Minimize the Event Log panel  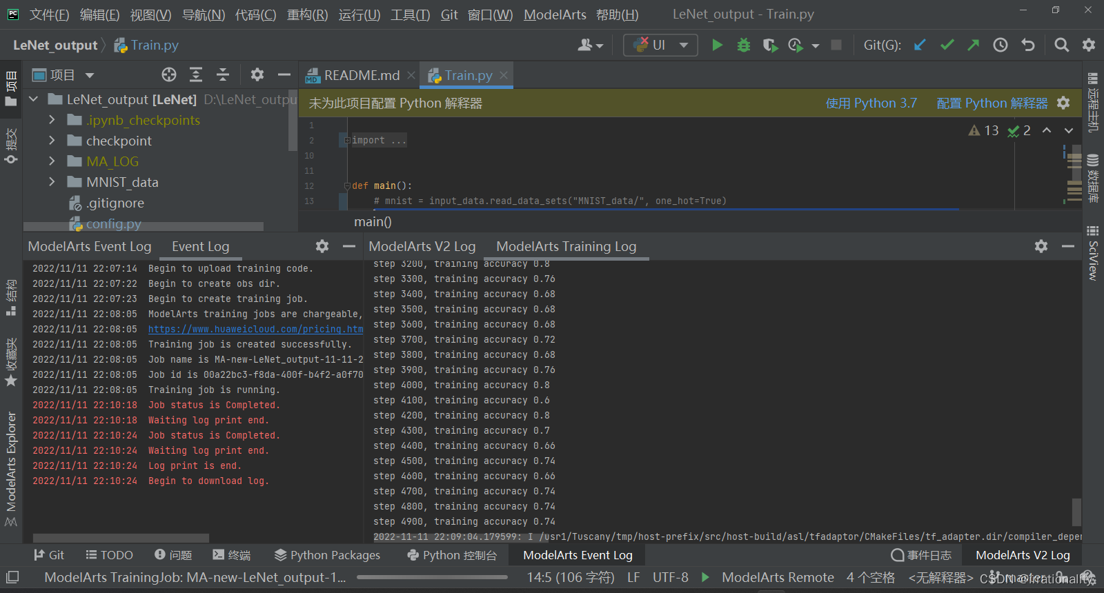349,246
